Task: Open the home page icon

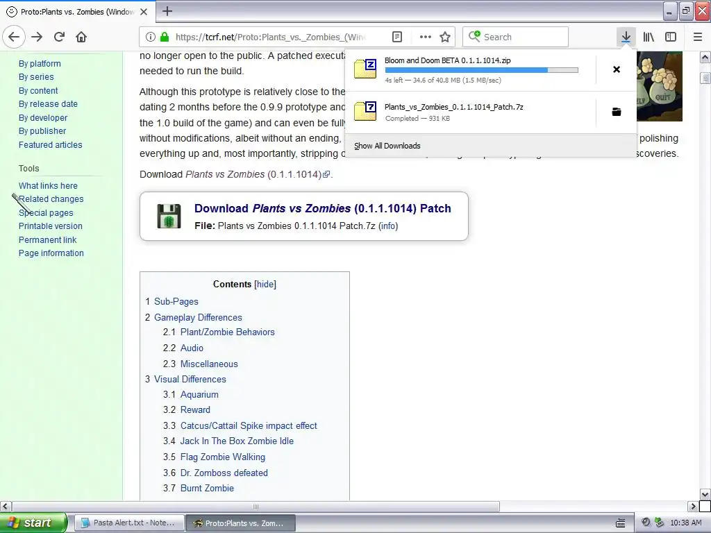Action: (x=81, y=37)
